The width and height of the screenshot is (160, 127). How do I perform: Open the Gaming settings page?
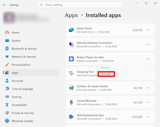(31, 97)
